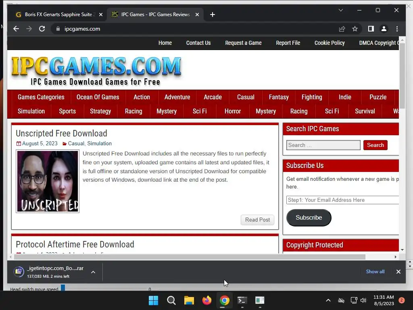Open File Explorer from taskbar
413x310 pixels.
pyautogui.click(x=189, y=300)
